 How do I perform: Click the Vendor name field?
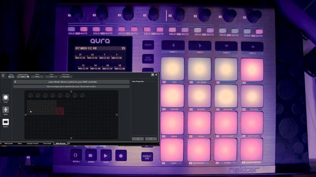(x=38, y=77)
